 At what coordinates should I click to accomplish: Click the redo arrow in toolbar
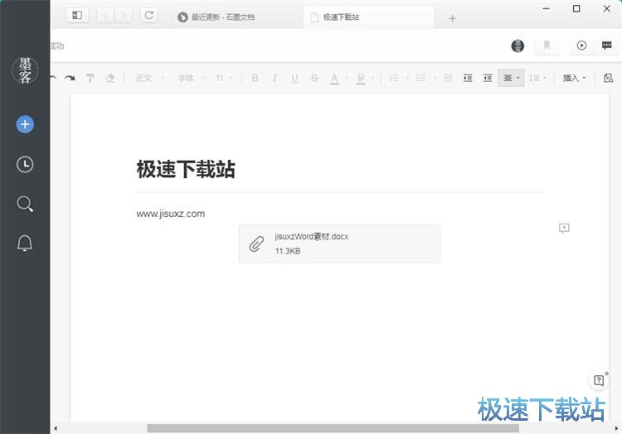click(70, 78)
